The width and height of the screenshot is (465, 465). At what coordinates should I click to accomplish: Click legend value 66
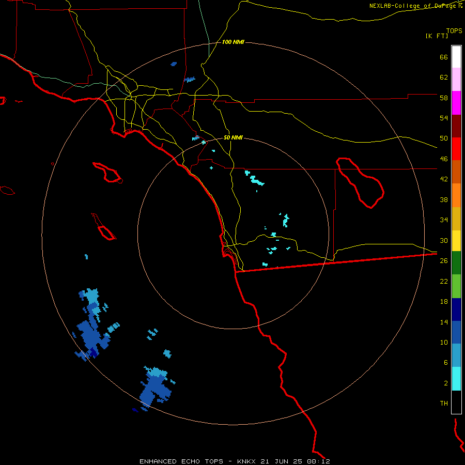point(444,57)
